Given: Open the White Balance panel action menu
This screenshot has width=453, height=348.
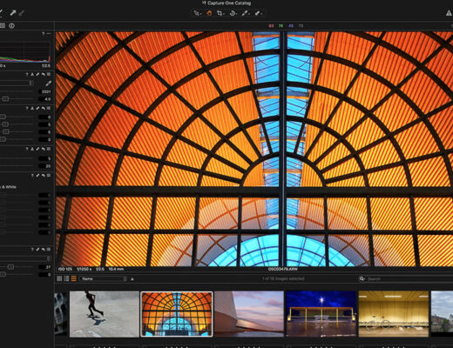Looking at the screenshot, I should (49, 75).
